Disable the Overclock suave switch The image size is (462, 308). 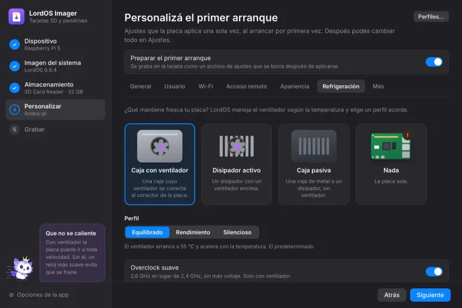tap(434, 272)
